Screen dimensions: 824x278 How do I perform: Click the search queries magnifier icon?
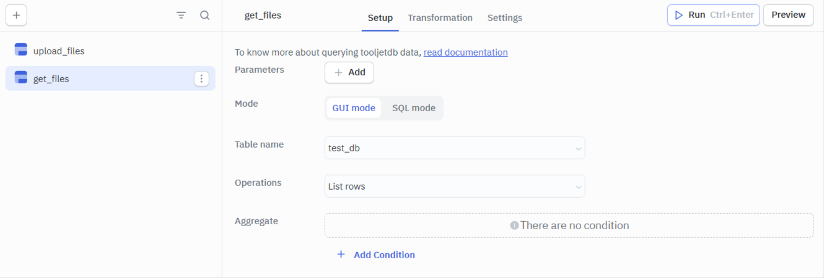204,15
